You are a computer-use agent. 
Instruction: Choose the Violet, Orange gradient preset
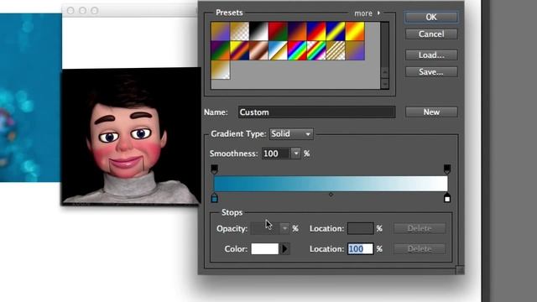click(x=297, y=32)
